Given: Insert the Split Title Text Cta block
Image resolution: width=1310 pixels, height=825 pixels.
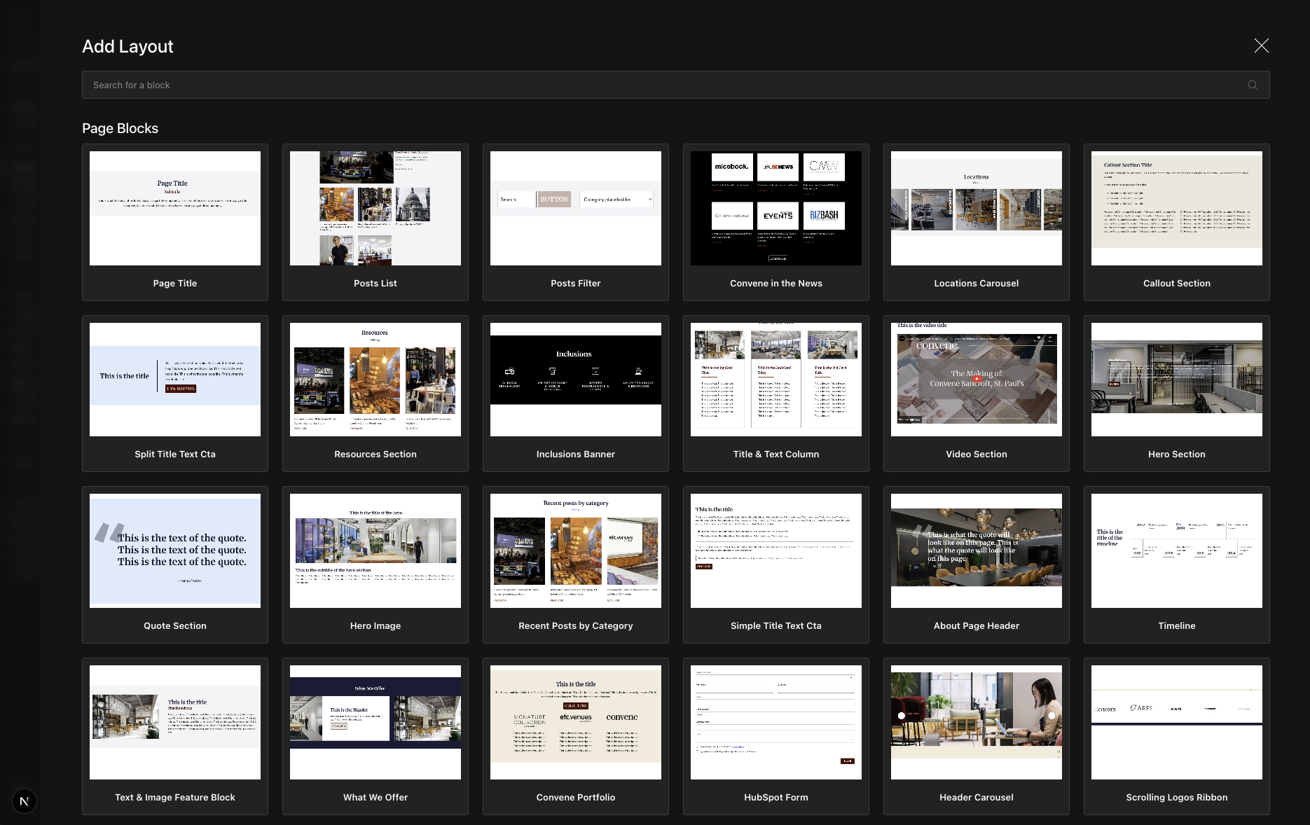Looking at the screenshot, I should pos(174,394).
